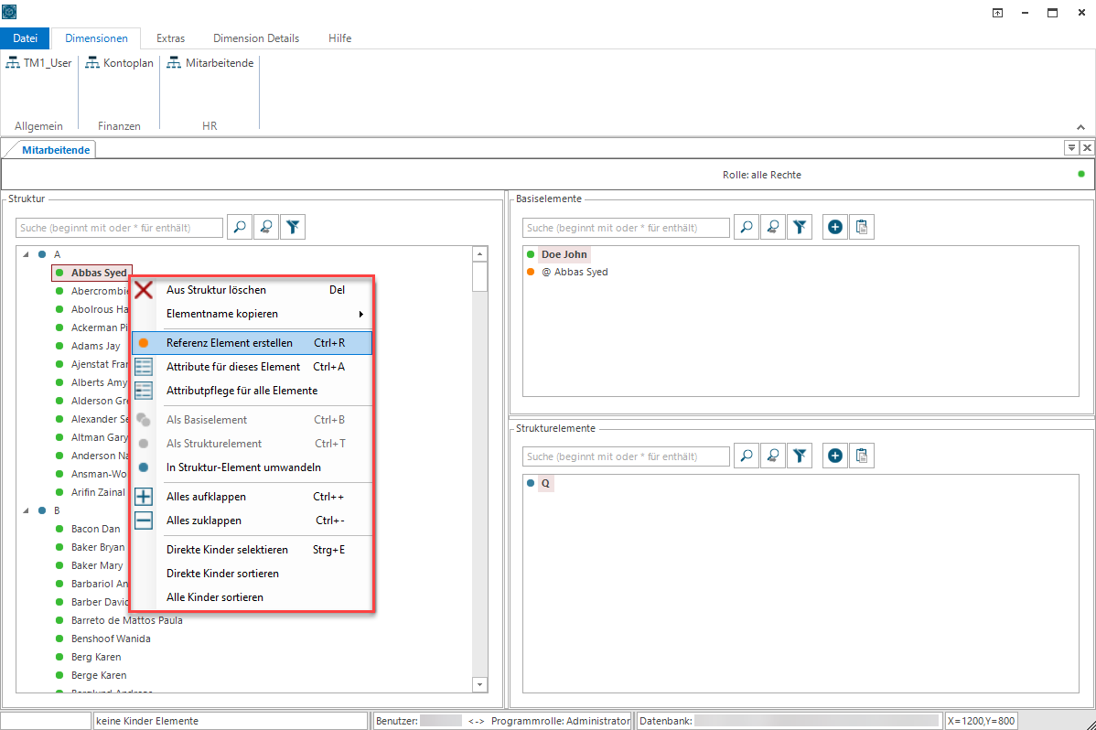Collapse the tree node A
The width and height of the screenshot is (1096, 730).
tap(26, 254)
